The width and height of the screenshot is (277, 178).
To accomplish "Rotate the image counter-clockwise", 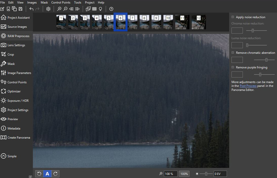I will pyautogui.click(x=39, y=174).
